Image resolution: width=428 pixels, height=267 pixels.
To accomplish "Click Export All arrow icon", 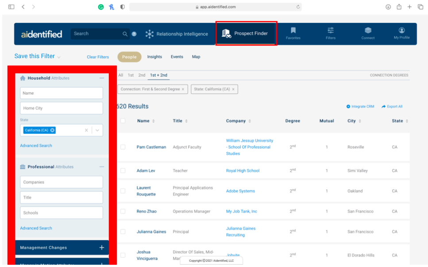I will [x=384, y=107].
